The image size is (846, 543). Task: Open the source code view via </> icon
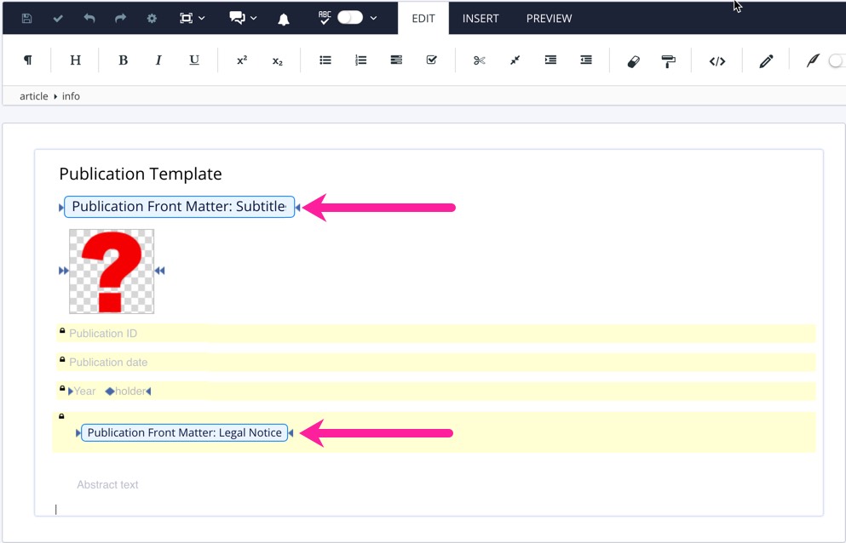click(x=717, y=60)
